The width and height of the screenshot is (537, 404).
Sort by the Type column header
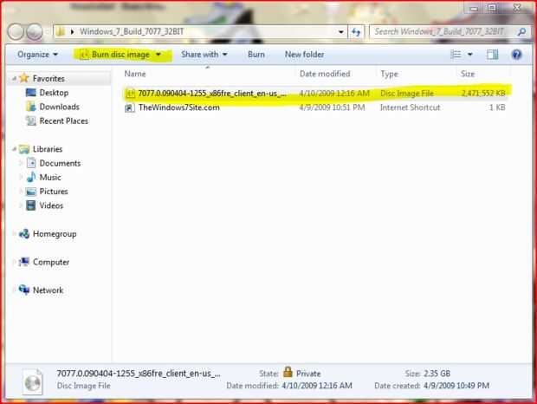point(390,74)
